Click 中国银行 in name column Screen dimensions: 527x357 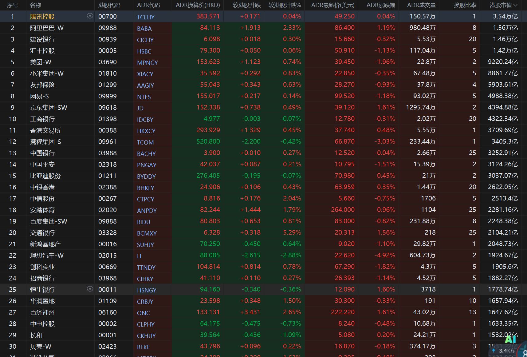click(42, 153)
